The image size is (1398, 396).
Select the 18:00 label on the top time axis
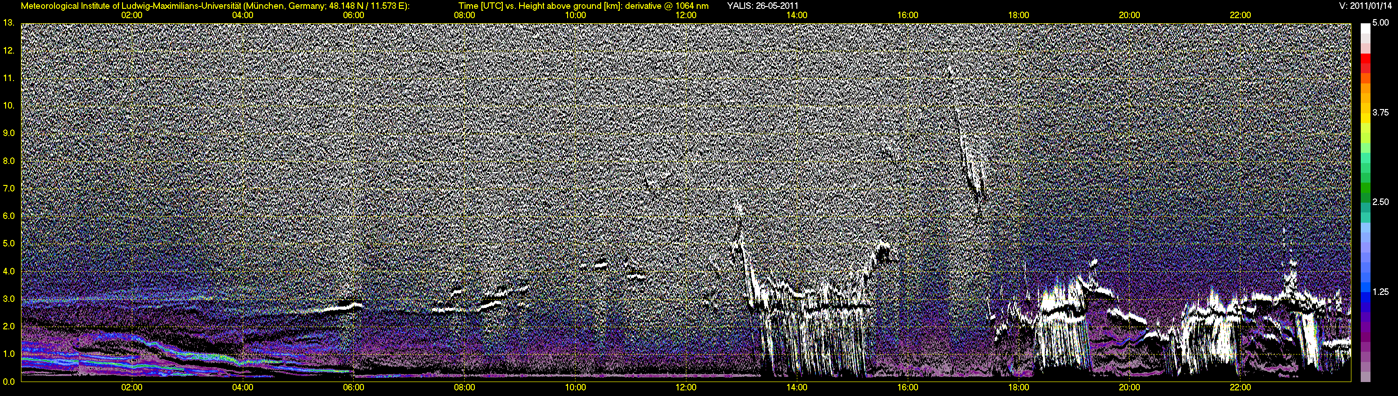1019,15
